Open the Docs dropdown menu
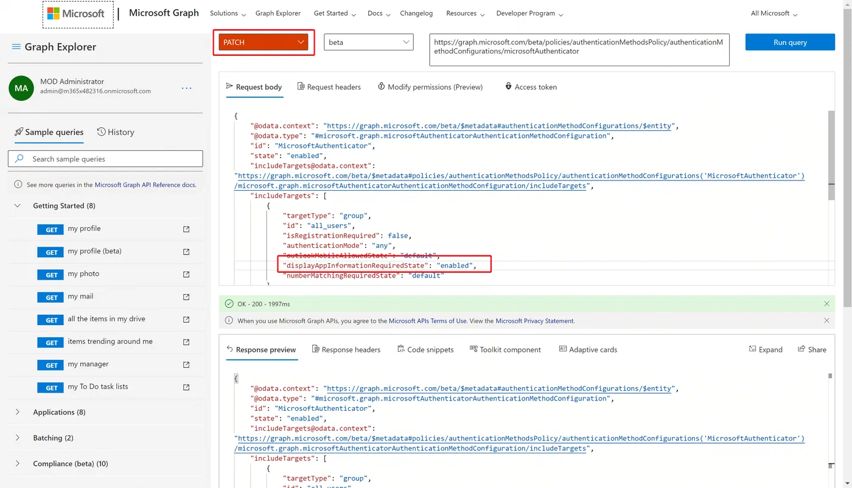The image size is (852, 488). pos(379,13)
